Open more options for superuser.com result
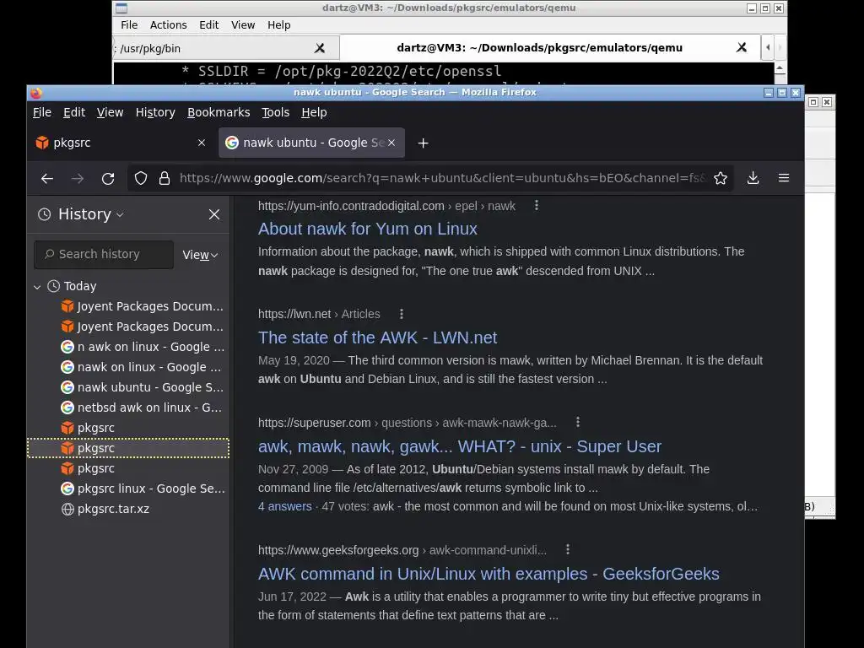The image size is (864, 648). pos(577,422)
